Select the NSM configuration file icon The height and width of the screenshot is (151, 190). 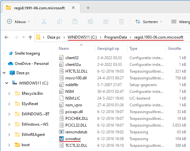tap(61, 91)
